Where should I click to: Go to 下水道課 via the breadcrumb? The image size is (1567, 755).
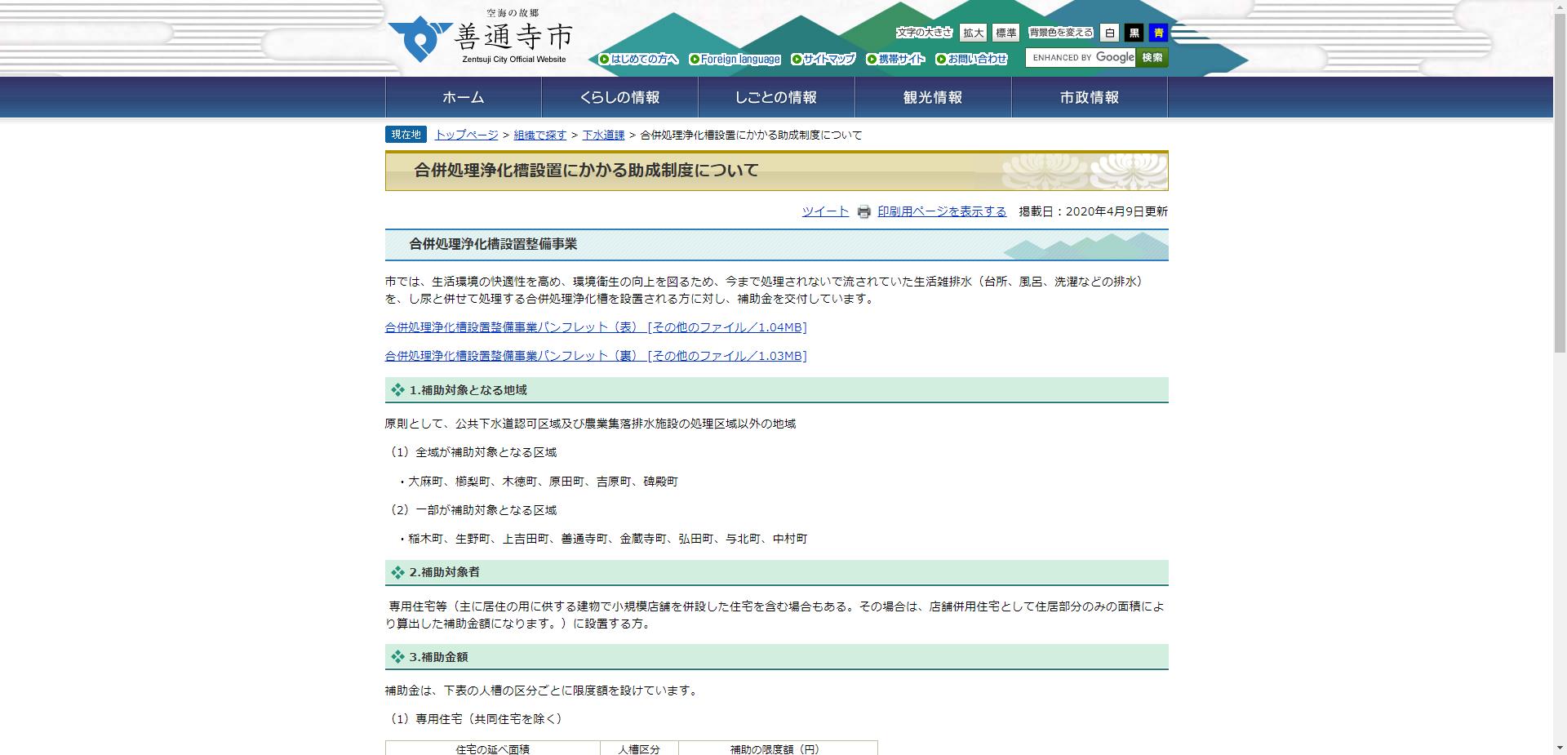pos(603,135)
